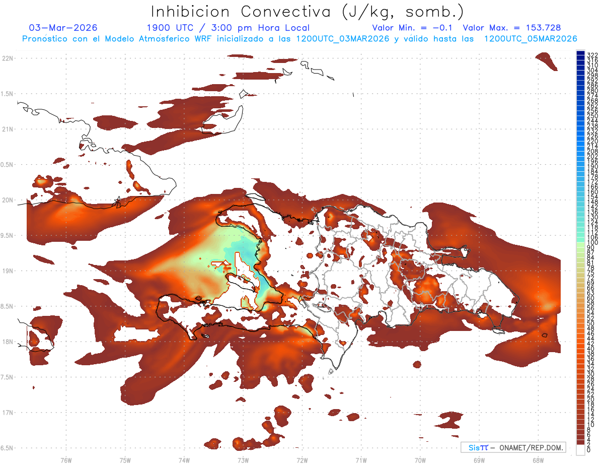The image size is (604, 467).
Task: Click the 'Sis - ONAMET/REP.DOM.' credit box
Action: [513, 447]
